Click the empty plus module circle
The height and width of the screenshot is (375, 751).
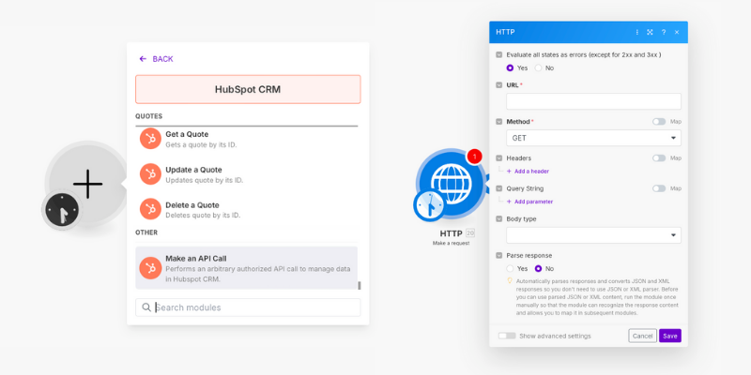pos(86,184)
